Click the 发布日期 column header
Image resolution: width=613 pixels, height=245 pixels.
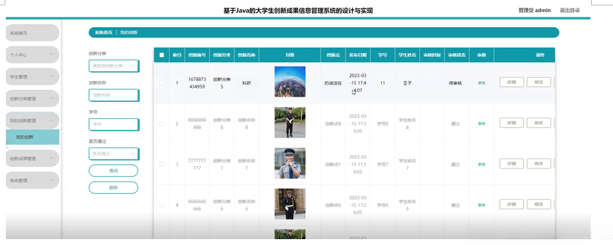pyautogui.click(x=358, y=55)
